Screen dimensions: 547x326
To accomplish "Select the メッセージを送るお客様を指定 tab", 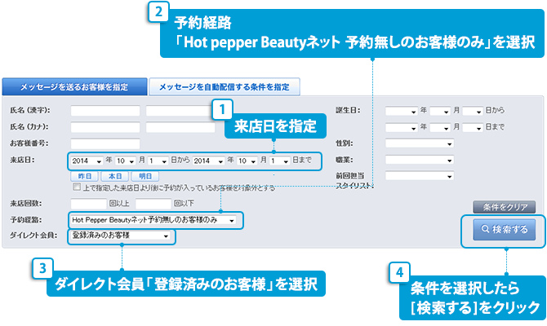I will (x=73, y=86).
